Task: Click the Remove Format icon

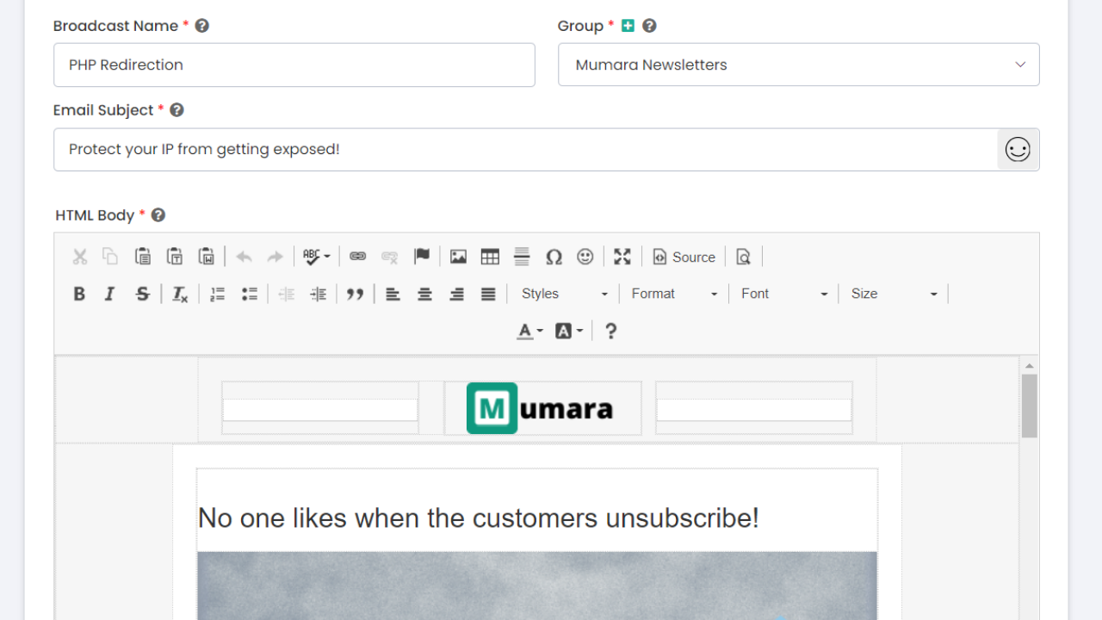Action: pos(180,294)
